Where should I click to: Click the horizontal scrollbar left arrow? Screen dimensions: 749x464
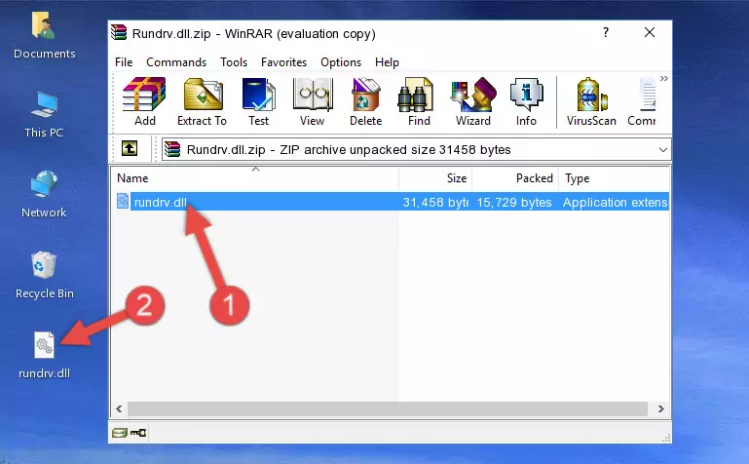(x=120, y=408)
